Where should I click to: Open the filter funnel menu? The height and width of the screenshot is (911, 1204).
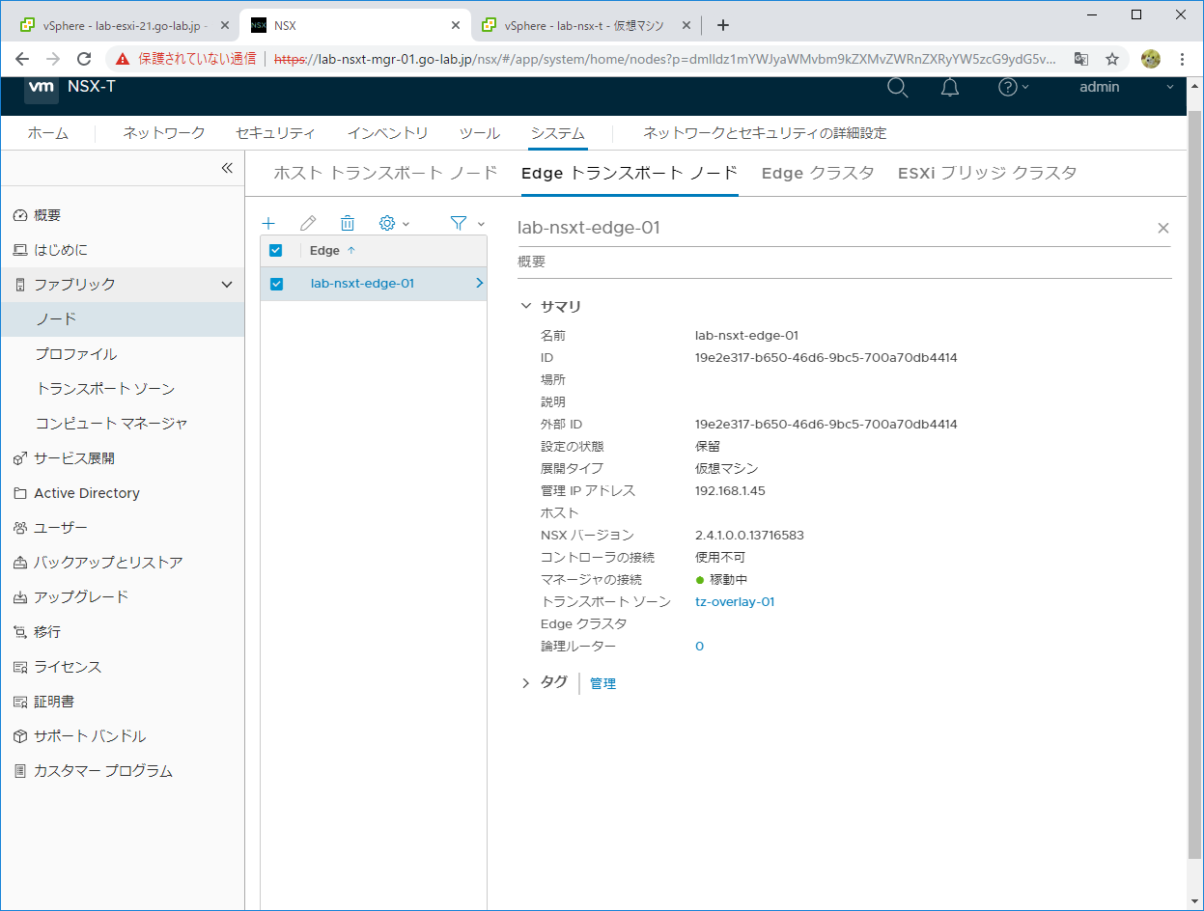click(466, 223)
